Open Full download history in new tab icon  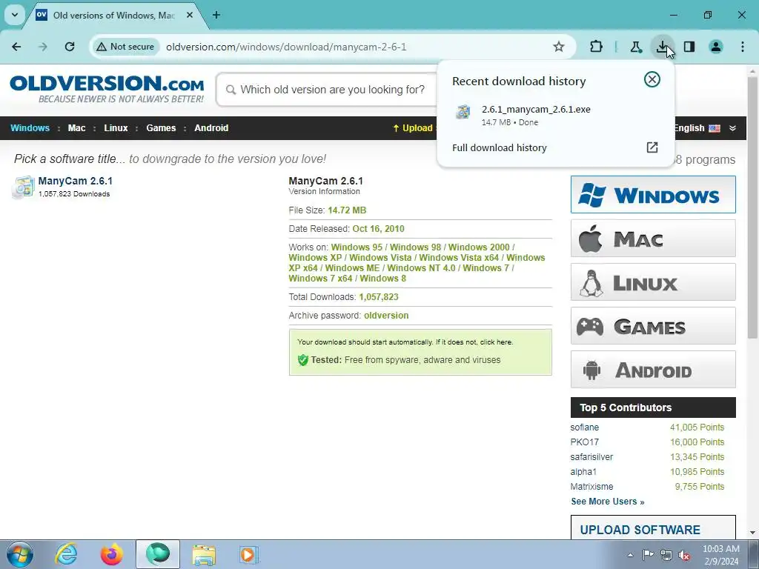click(x=652, y=147)
